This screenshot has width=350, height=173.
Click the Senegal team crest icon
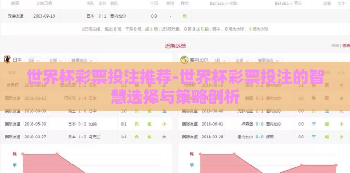point(184,60)
